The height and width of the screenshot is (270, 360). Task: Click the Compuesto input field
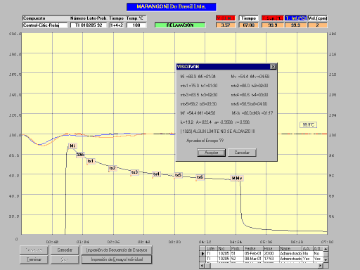click(x=45, y=25)
